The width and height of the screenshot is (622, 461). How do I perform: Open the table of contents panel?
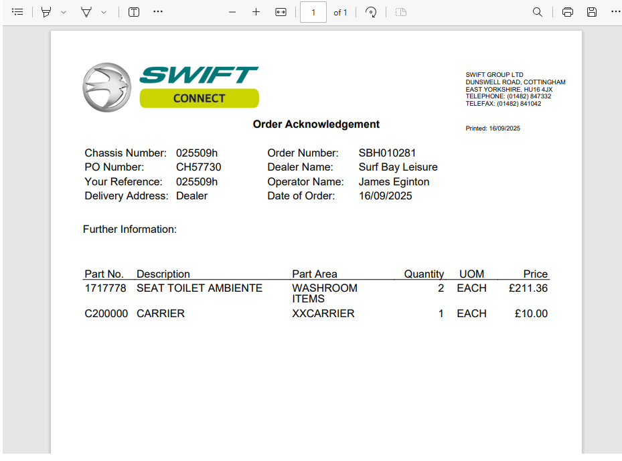tap(17, 12)
